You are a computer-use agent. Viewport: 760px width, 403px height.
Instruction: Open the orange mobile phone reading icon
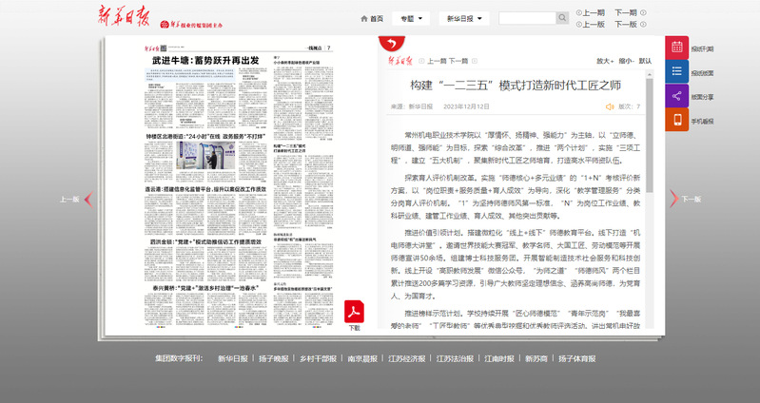[x=677, y=121]
